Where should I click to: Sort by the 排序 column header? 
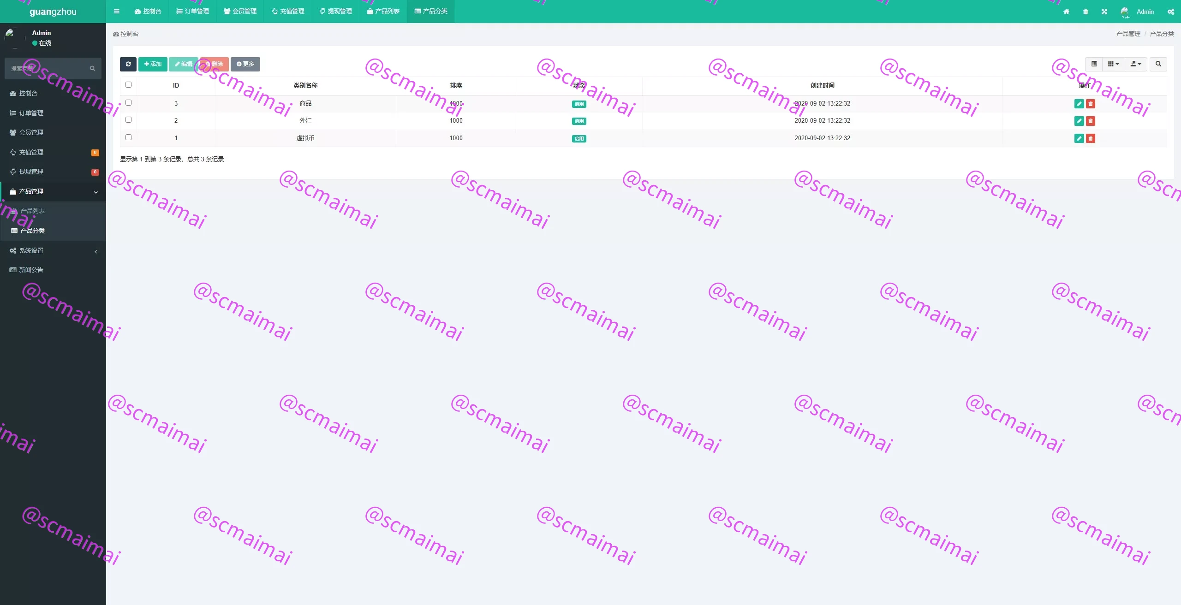456,85
